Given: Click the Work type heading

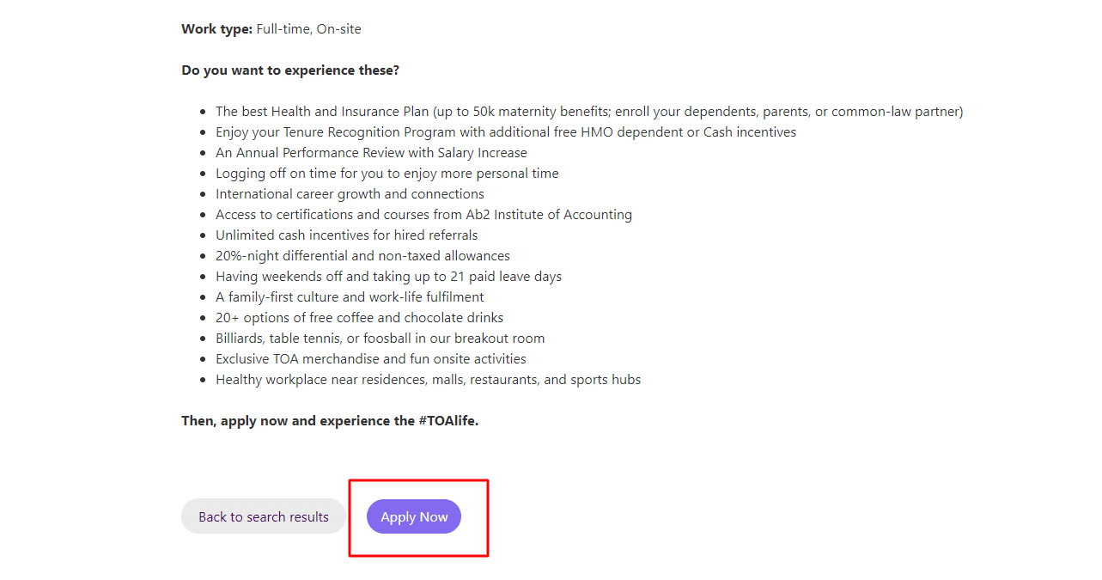Looking at the screenshot, I should (214, 28).
